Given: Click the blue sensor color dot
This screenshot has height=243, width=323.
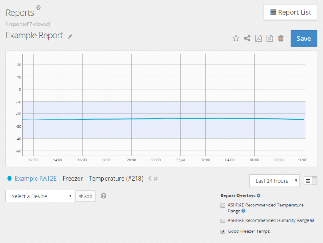Looking at the screenshot, I should pos(9,179).
